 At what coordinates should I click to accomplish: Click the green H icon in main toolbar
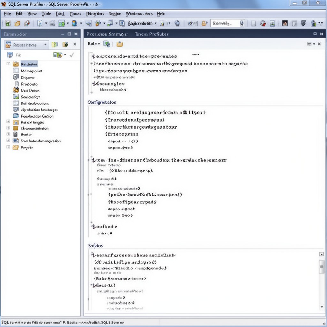tap(8, 23)
